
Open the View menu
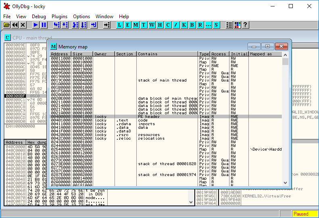(21, 17)
